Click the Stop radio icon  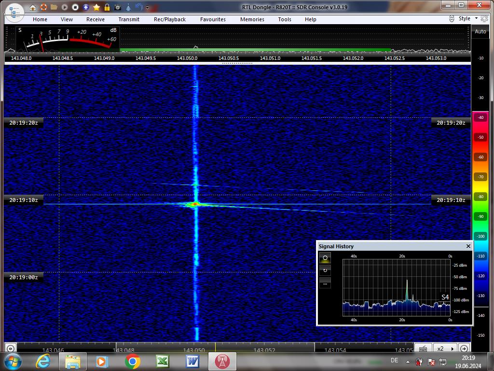click(75, 7)
